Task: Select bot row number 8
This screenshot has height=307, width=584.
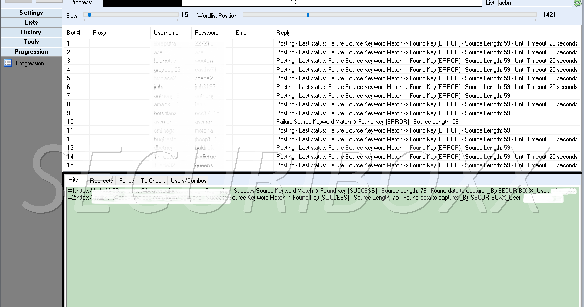Action: coord(322,104)
